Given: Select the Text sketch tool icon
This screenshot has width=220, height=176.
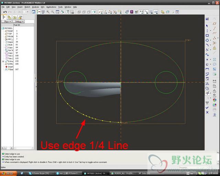Looking at the screenshot, I should click(x=207, y=84).
